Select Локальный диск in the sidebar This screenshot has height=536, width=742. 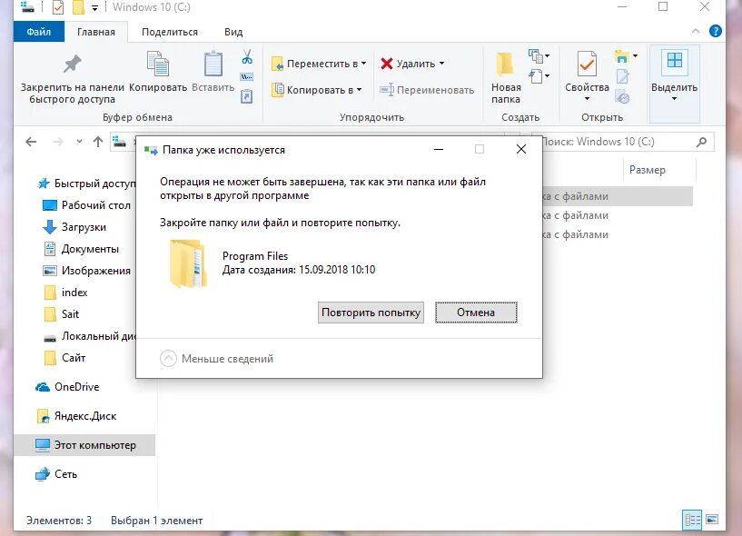(89, 336)
